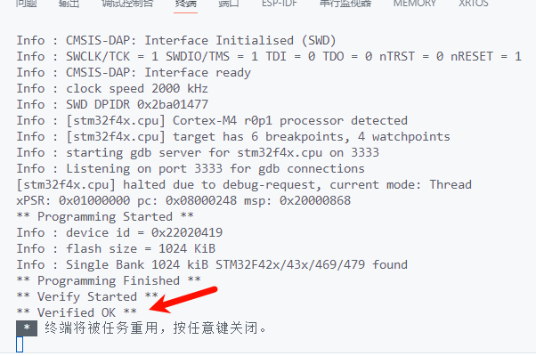
Task: Switch to the 端口 (Ports) tab
Action: pyautogui.click(x=229, y=4)
